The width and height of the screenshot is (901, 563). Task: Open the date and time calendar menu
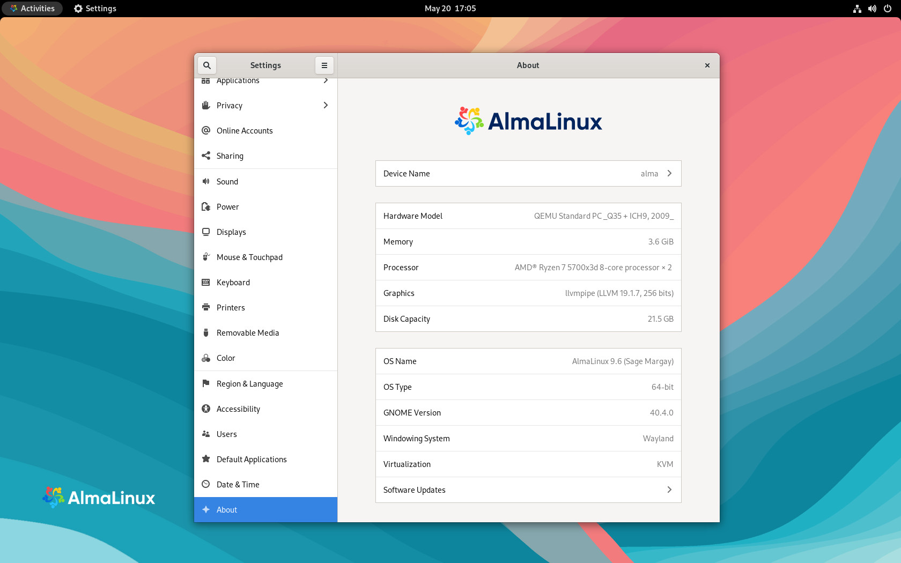(x=450, y=9)
